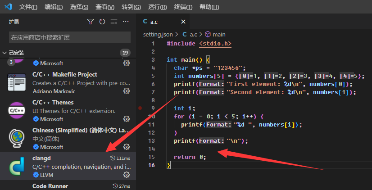Viewport: 372px width, 190px height.
Task: Click the C/C++ Themes manage gear icon
Action: 127,119
